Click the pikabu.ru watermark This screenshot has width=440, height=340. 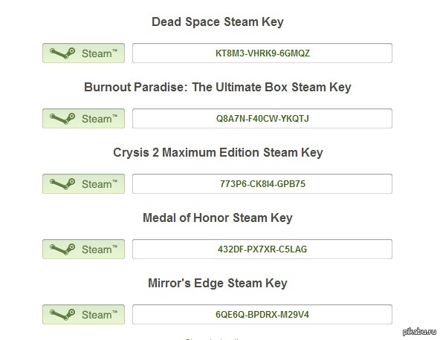[420, 332]
